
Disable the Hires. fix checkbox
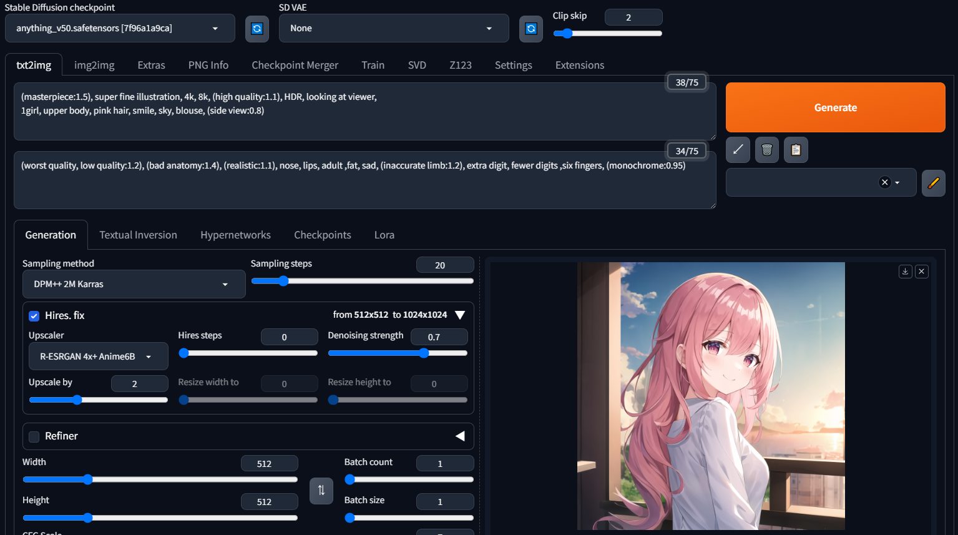coord(34,316)
